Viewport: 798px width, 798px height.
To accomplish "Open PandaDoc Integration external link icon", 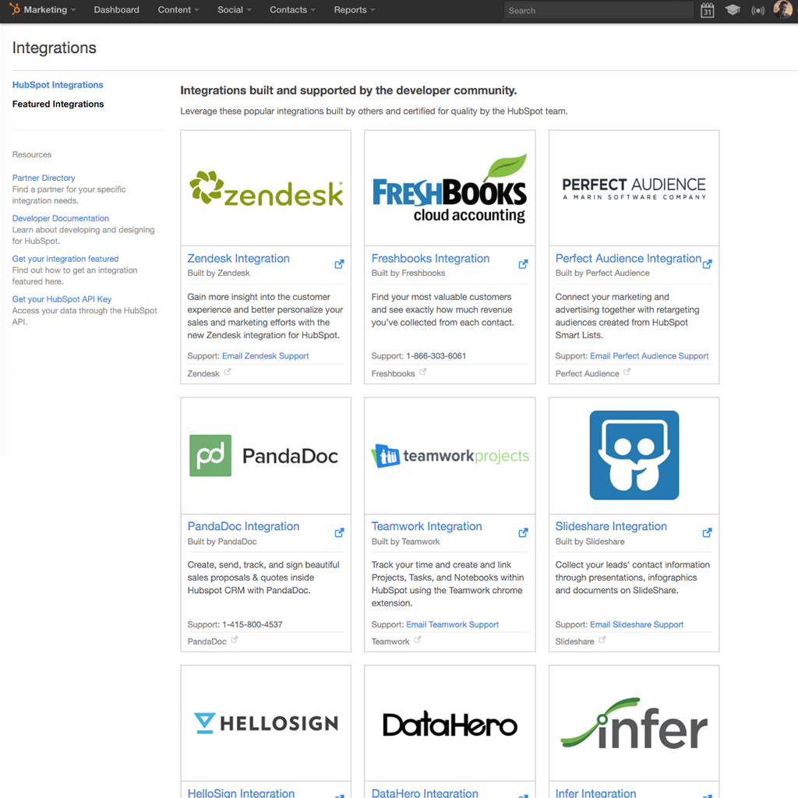I will pos(339,532).
